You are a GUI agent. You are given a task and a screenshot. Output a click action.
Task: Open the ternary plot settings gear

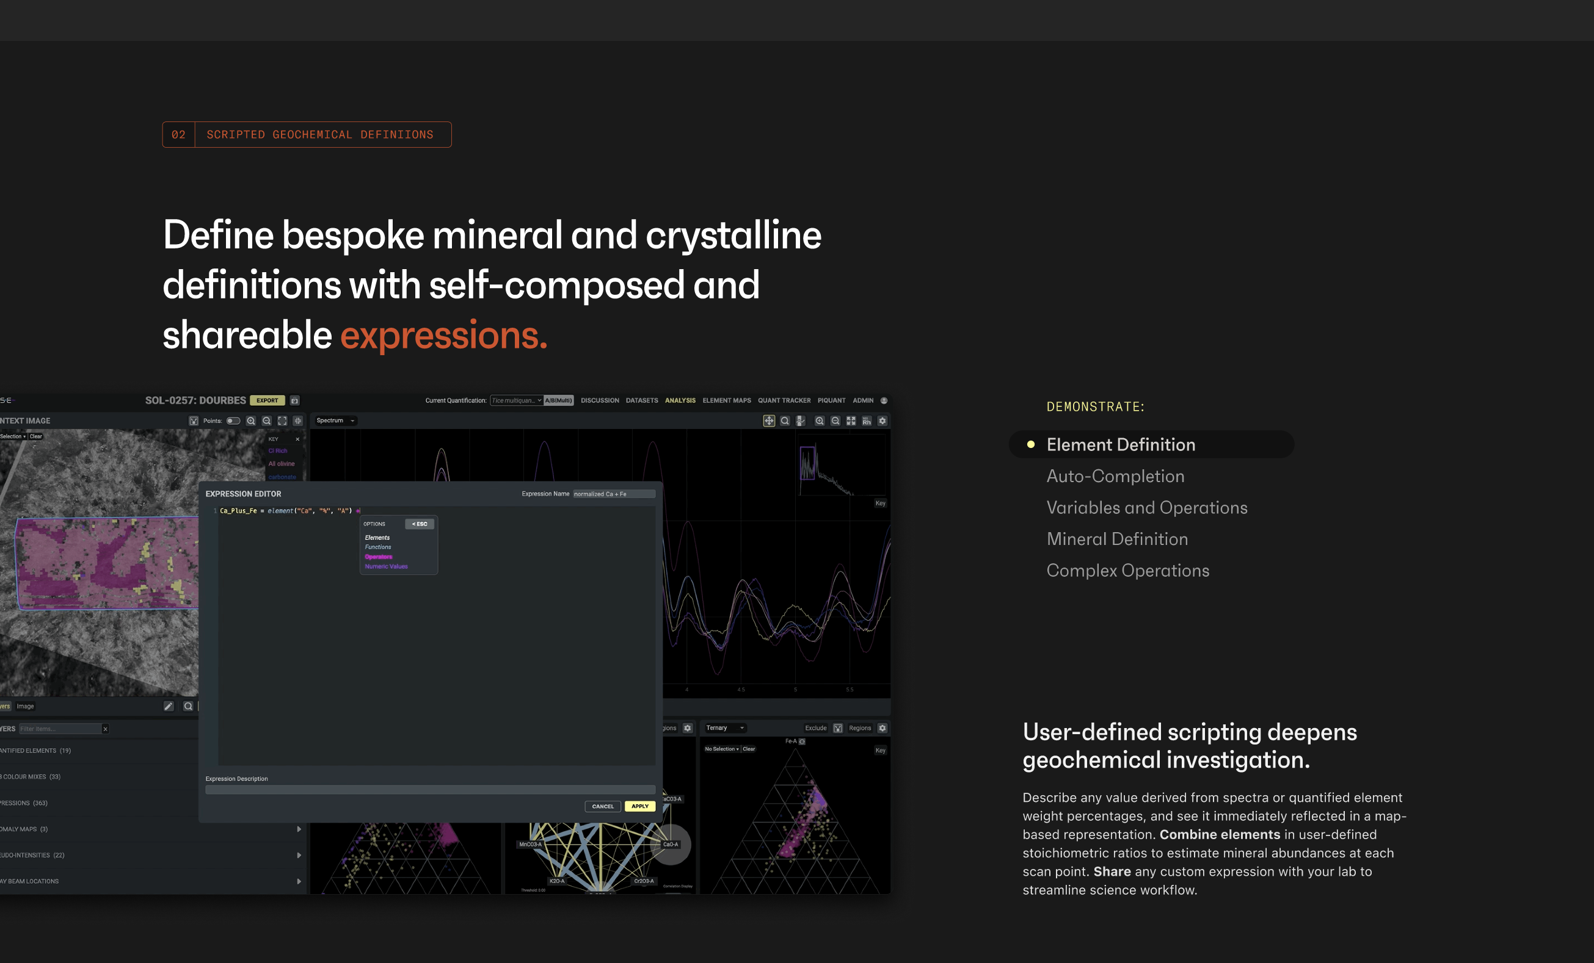(883, 729)
